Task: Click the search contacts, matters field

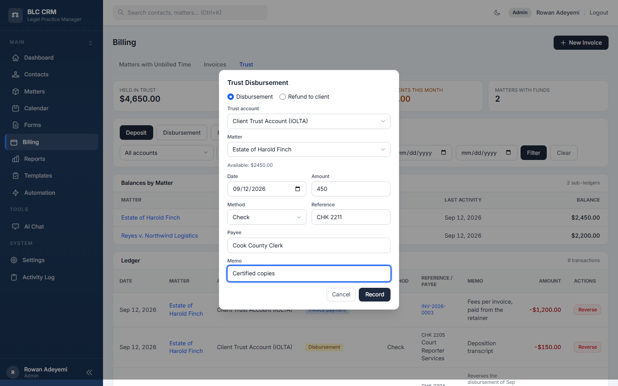Action: (190, 12)
